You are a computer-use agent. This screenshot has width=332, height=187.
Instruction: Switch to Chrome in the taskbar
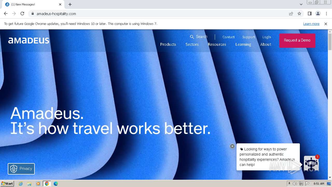click(47, 184)
